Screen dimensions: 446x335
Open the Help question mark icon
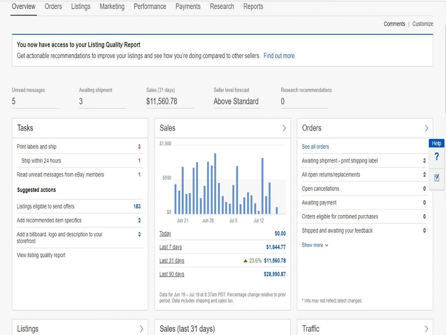(437, 156)
